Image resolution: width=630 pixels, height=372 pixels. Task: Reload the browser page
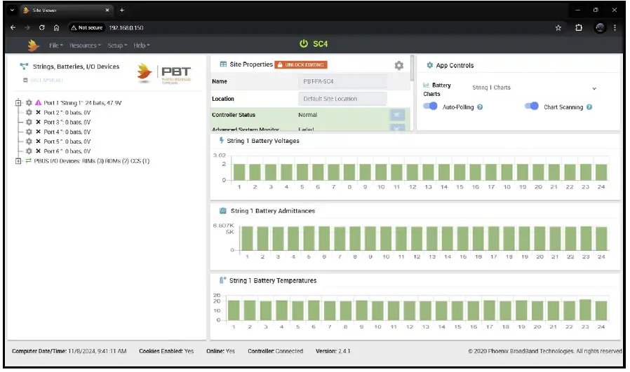pyautogui.click(x=42, y=28)
